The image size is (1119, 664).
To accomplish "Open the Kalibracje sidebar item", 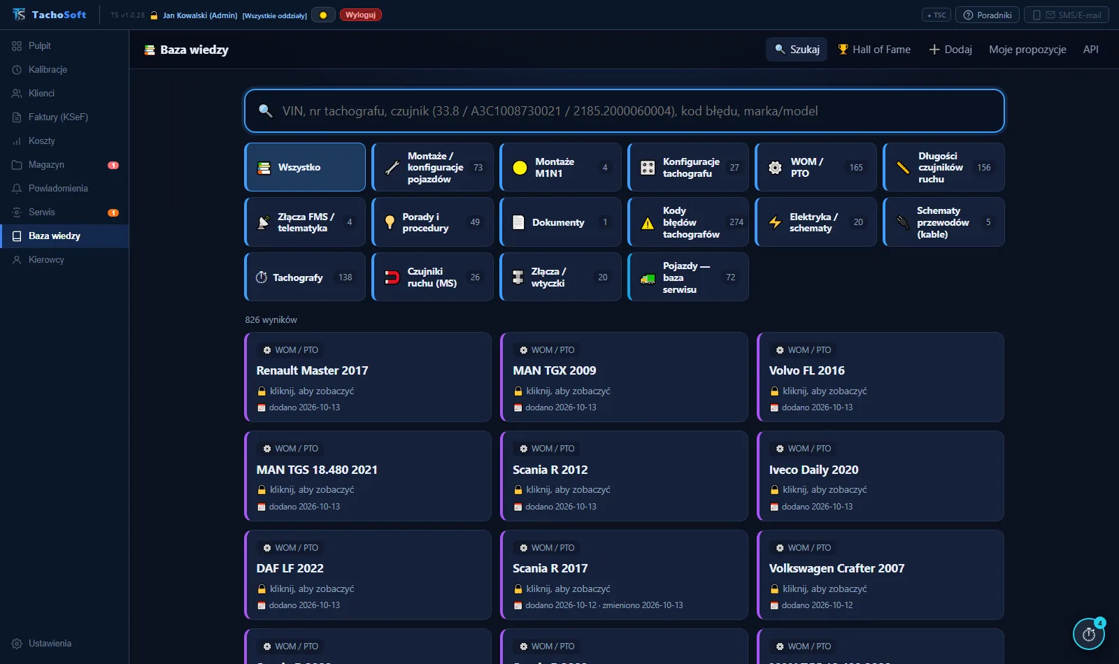I will (64, 69).
